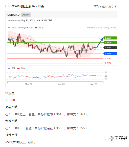Viewport: 129px width, 147px height.
Task: Click the 1.3565 red support value
Action: pyautogui.click(x=108, y=58)
